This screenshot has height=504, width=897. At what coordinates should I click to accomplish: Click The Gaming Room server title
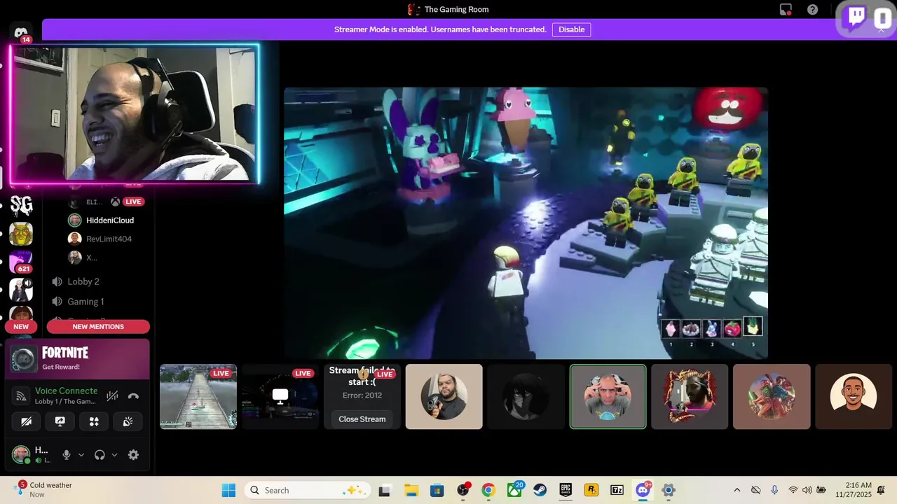click(x=456, y=10)
